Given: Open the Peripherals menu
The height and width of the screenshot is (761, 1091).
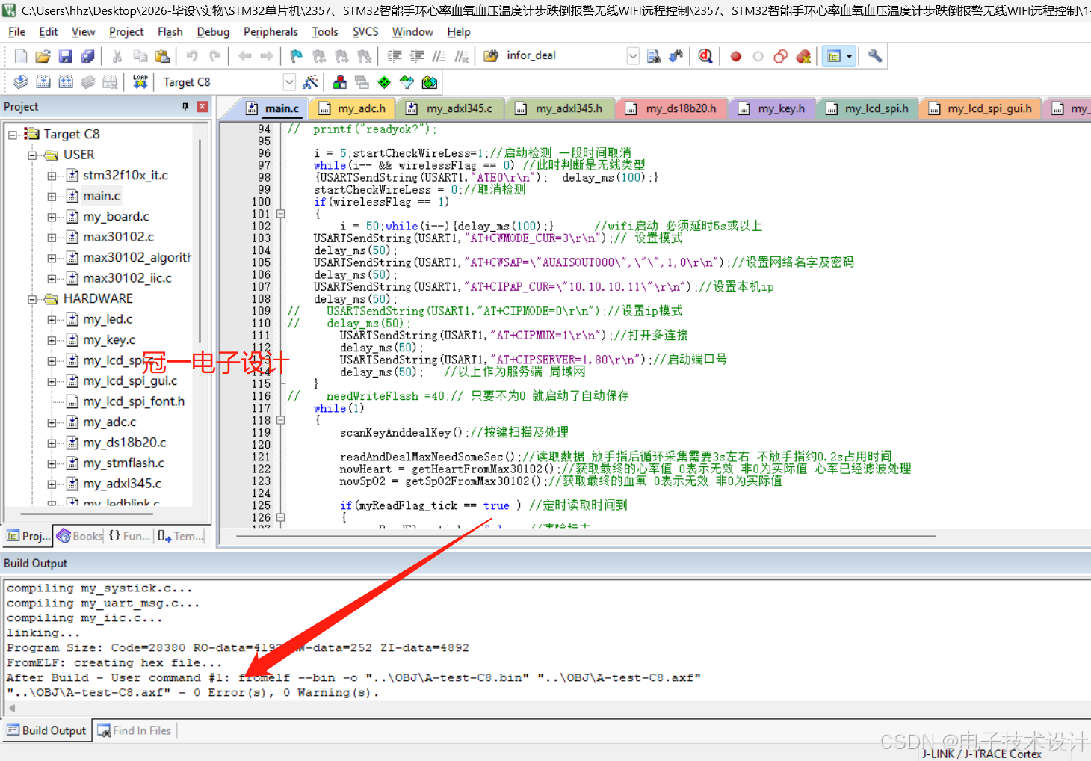Looking at the screenshot, I should (271, 32).
